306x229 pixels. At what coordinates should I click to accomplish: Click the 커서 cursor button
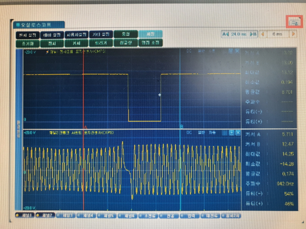coord(77,43)
